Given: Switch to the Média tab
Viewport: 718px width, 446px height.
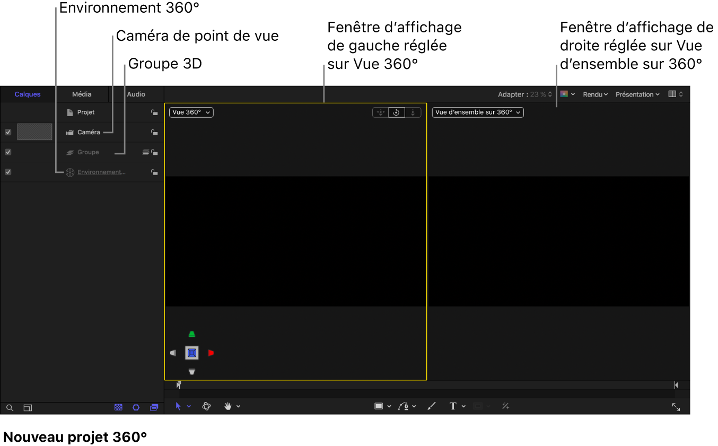Looking at the screenshot, I should (x=82, y=94).
